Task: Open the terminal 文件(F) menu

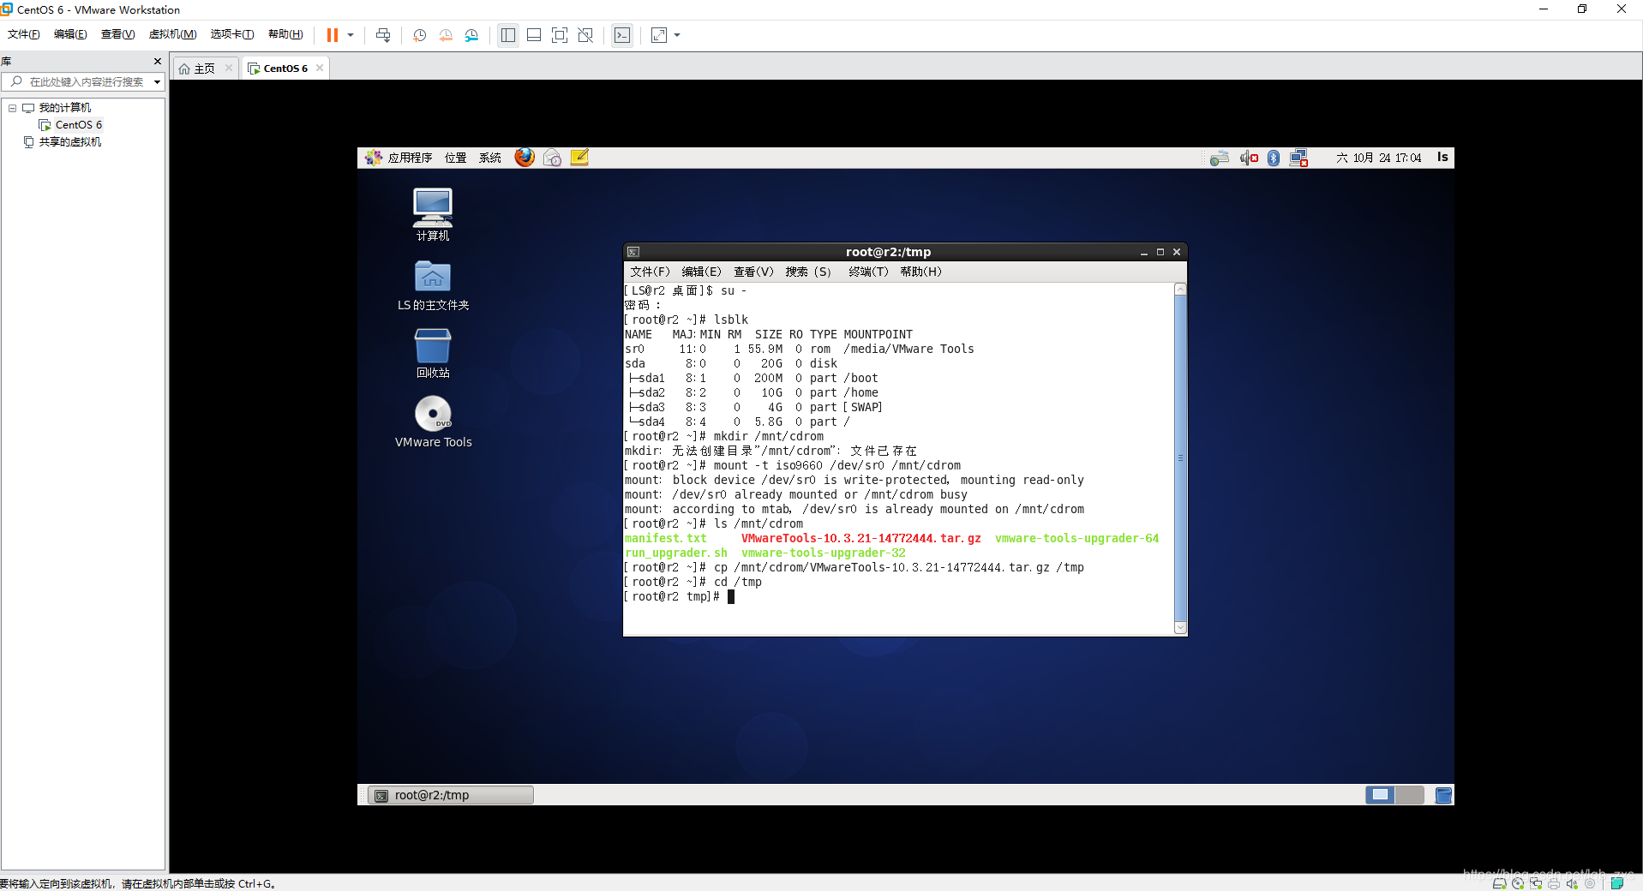Action: point(650,272)
